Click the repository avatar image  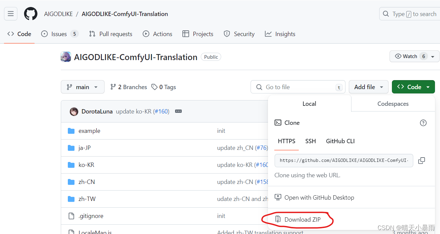(66, 57)
